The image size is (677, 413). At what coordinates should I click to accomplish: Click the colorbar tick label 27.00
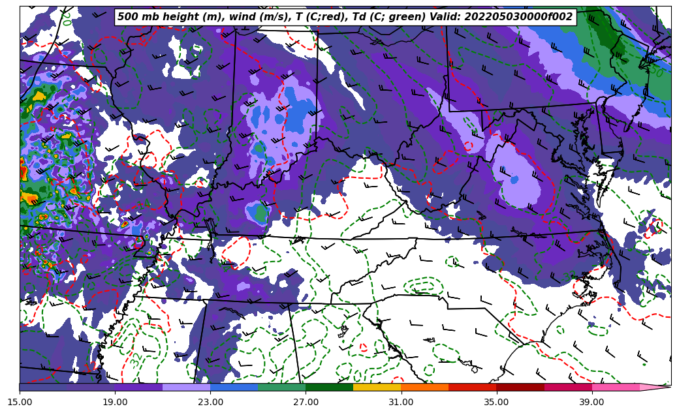(306, 402)
